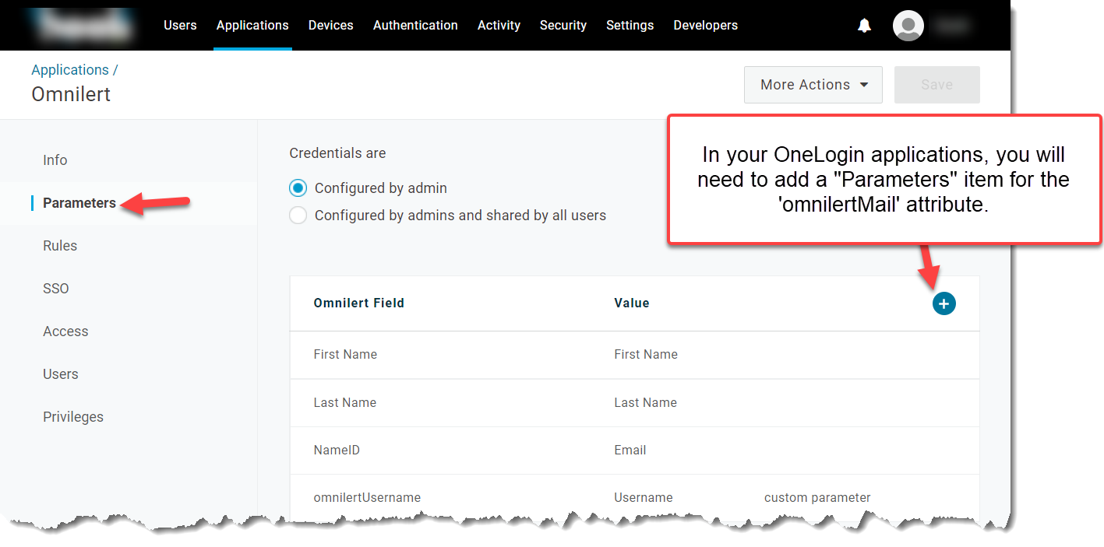This screenshot has width=1104, height=547.
Task: Follow the Applications breadcrumb link
Action: [70, 70]
